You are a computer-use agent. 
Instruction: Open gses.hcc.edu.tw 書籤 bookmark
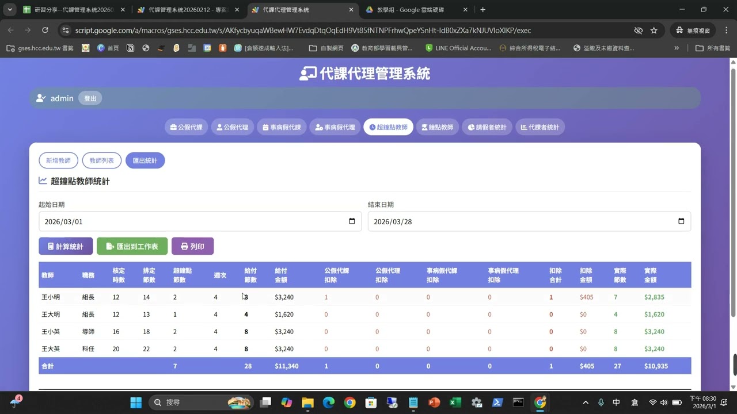[40, 48]
